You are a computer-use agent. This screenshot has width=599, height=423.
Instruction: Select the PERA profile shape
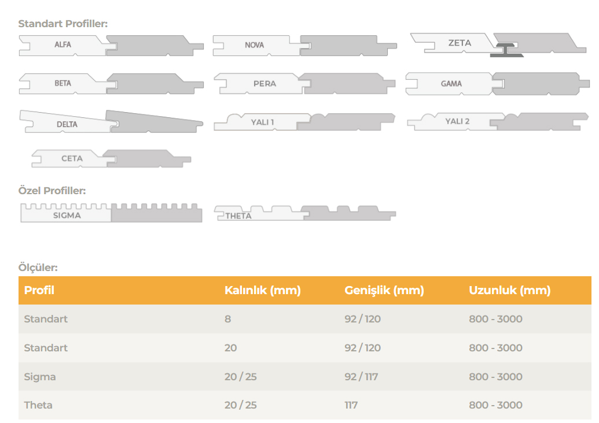[x=304, y=84]
